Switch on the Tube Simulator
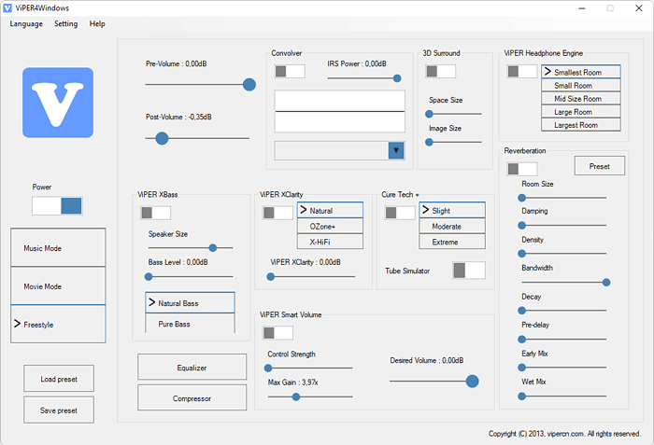Image resolution: width=654 pixels, height=445 pixels. [469, 271]
